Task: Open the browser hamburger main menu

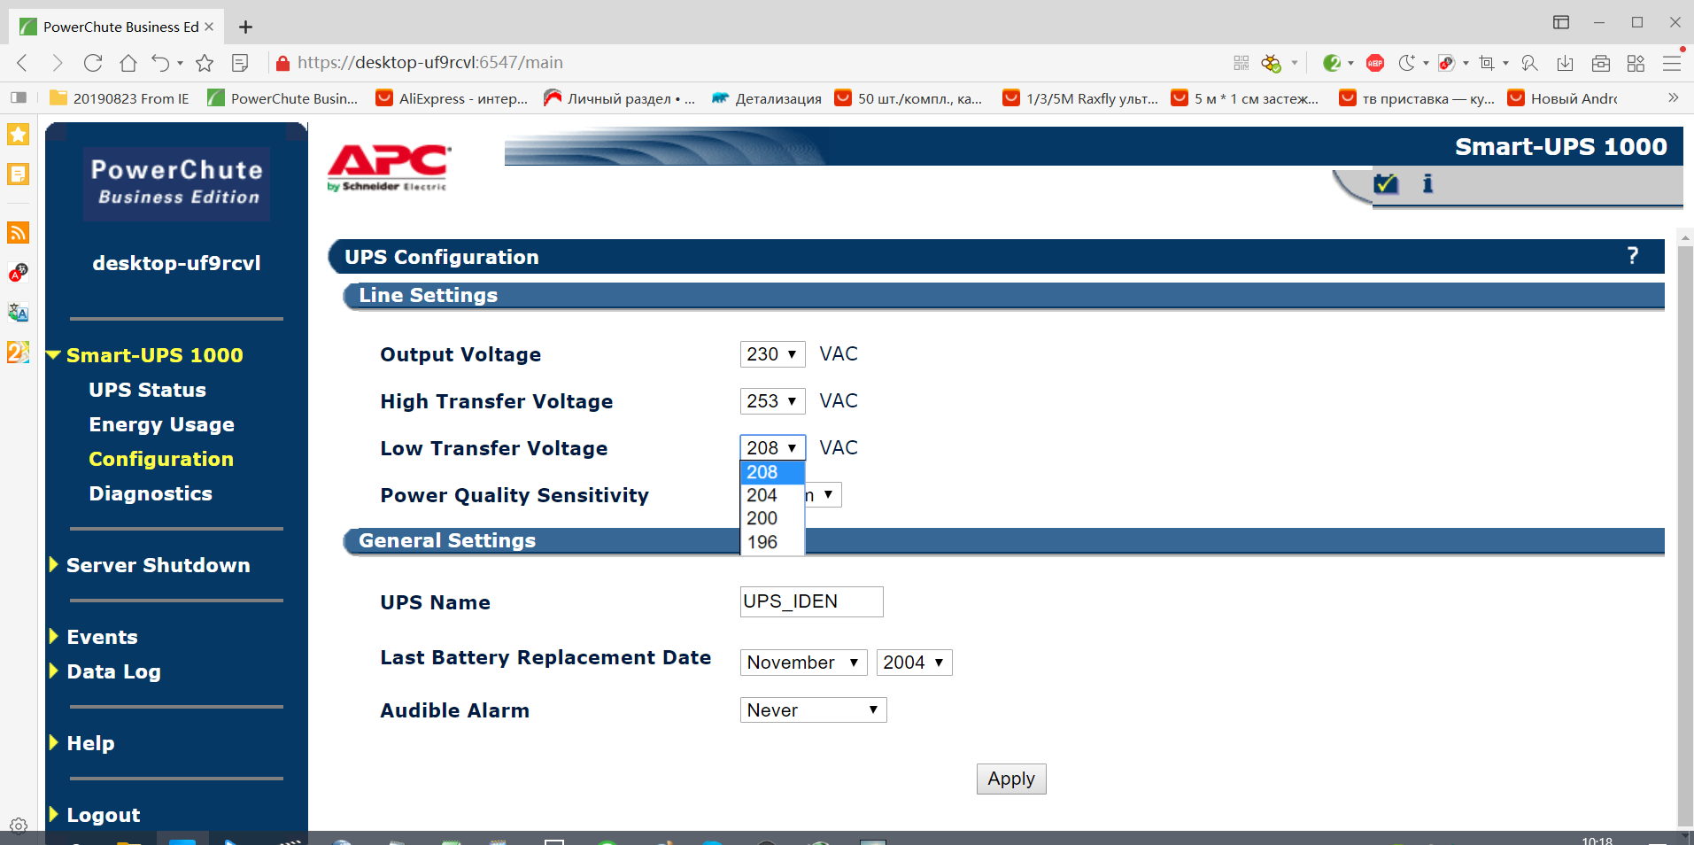Action: point(1672,63)
